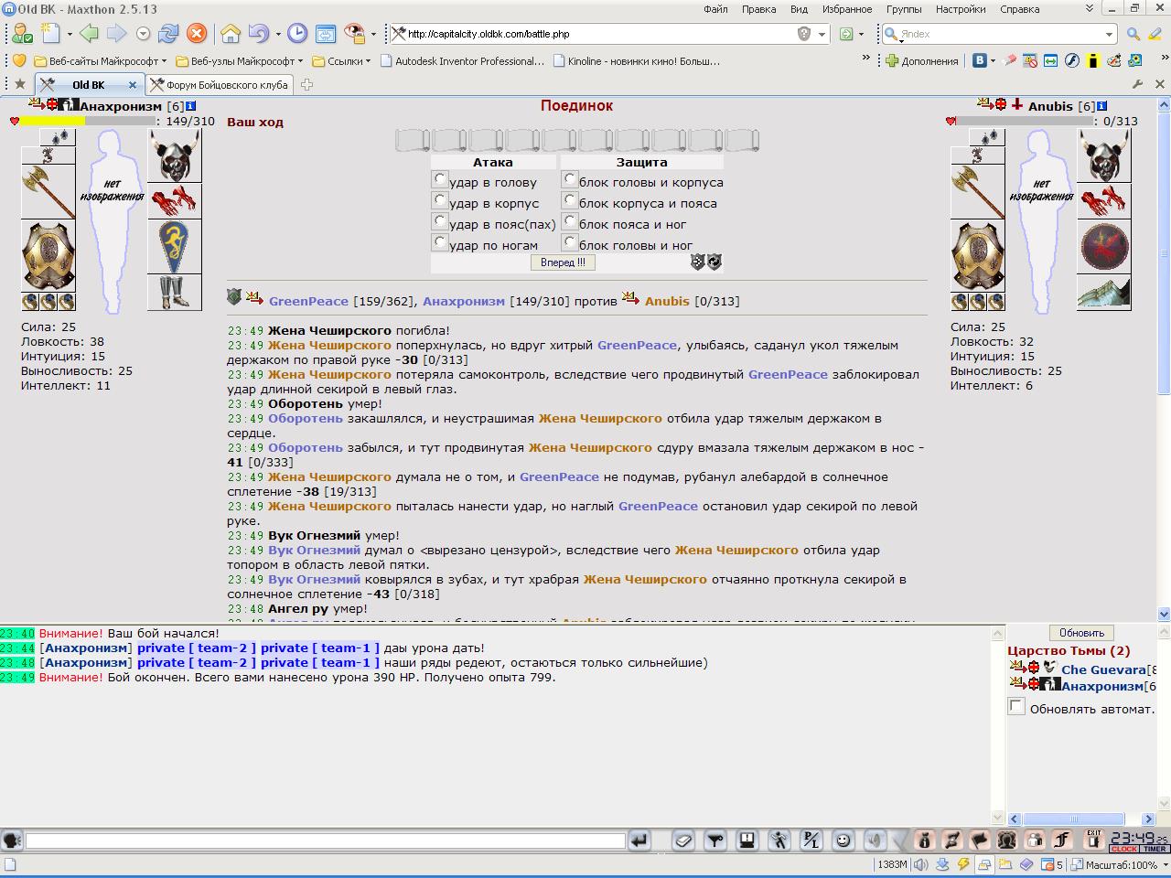Click the Яndex search input field
Screen dimensions: 1171x878
[x=999, y=34]
